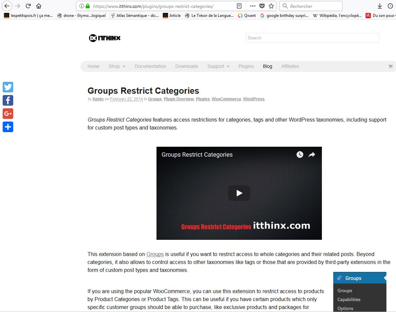The width and height of the screenshot is (396, 312).
Task: Go to the Blog menu item
Action: [x=267, y=66]
